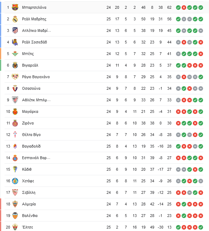Click Elche's first green win indicator
209x231 pixels.
pyautogui.click(x=178, y=227)
